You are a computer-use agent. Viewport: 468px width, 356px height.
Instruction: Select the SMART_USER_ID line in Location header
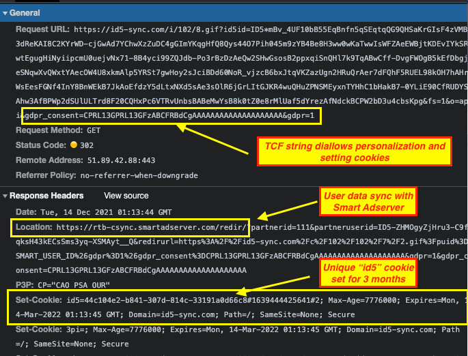tap(241, 256)
